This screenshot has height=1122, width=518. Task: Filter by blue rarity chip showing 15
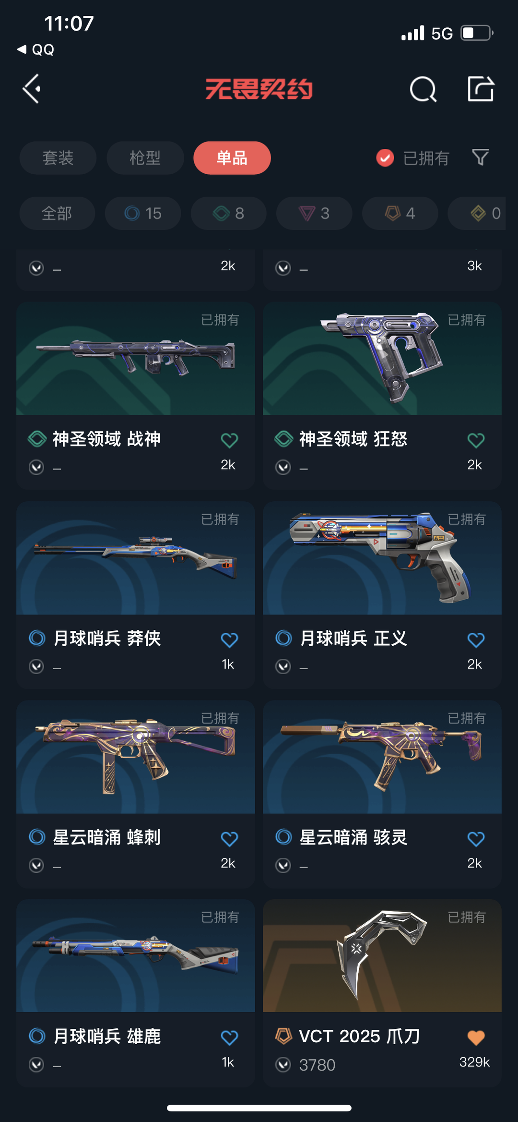pos(143,213)
